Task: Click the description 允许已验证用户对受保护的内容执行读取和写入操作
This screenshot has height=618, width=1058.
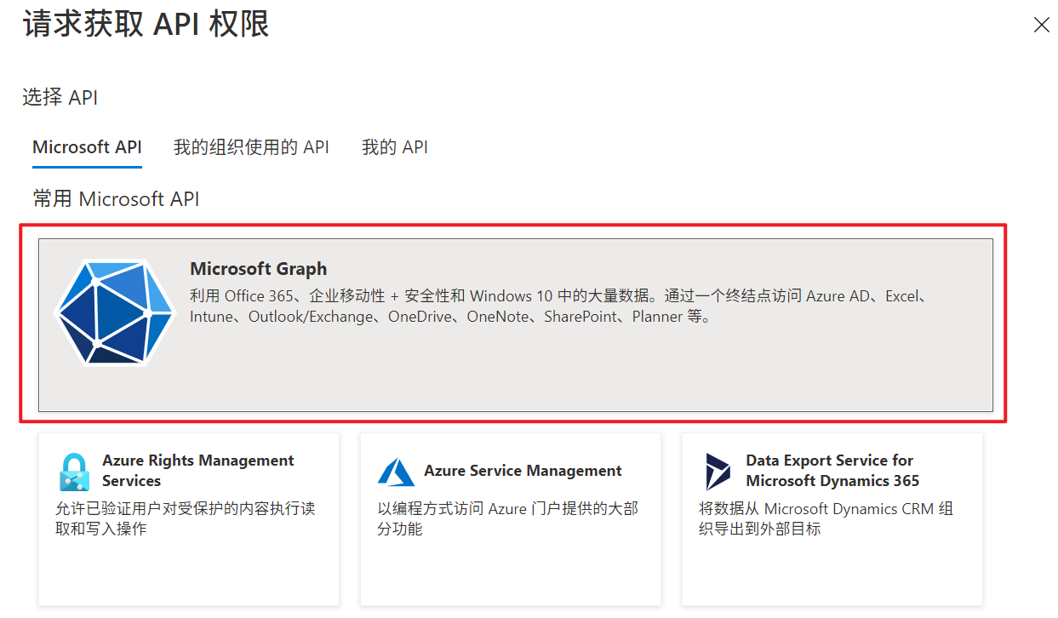Action: pyautogui.click(x=186, y=519)
